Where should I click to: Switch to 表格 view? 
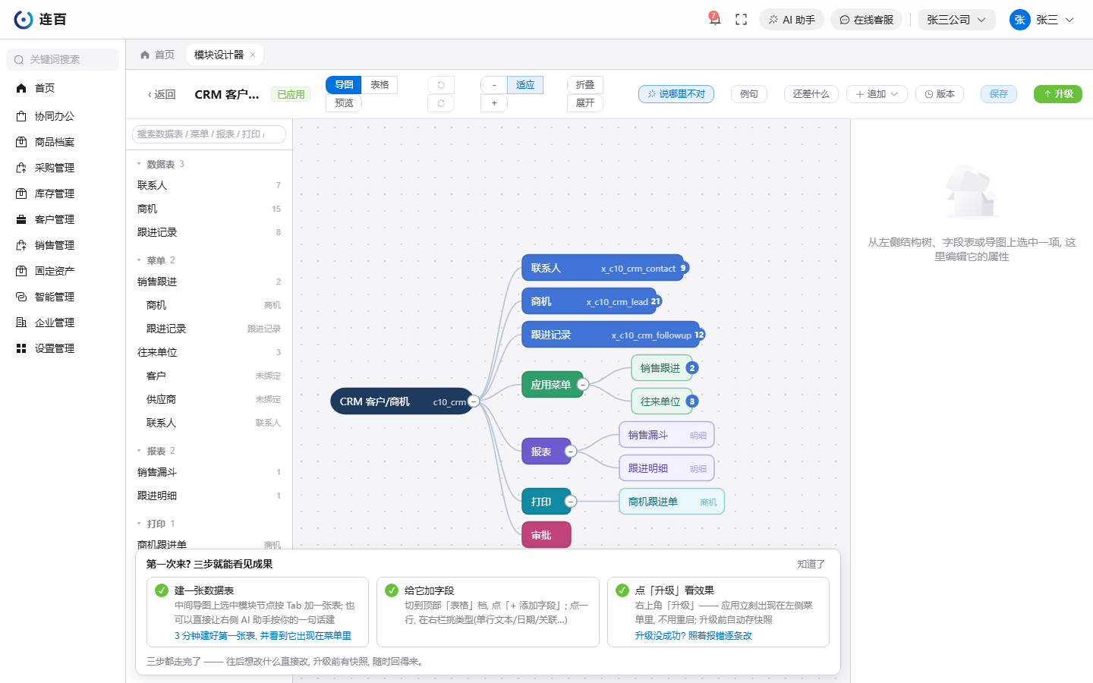pos(380,85)
